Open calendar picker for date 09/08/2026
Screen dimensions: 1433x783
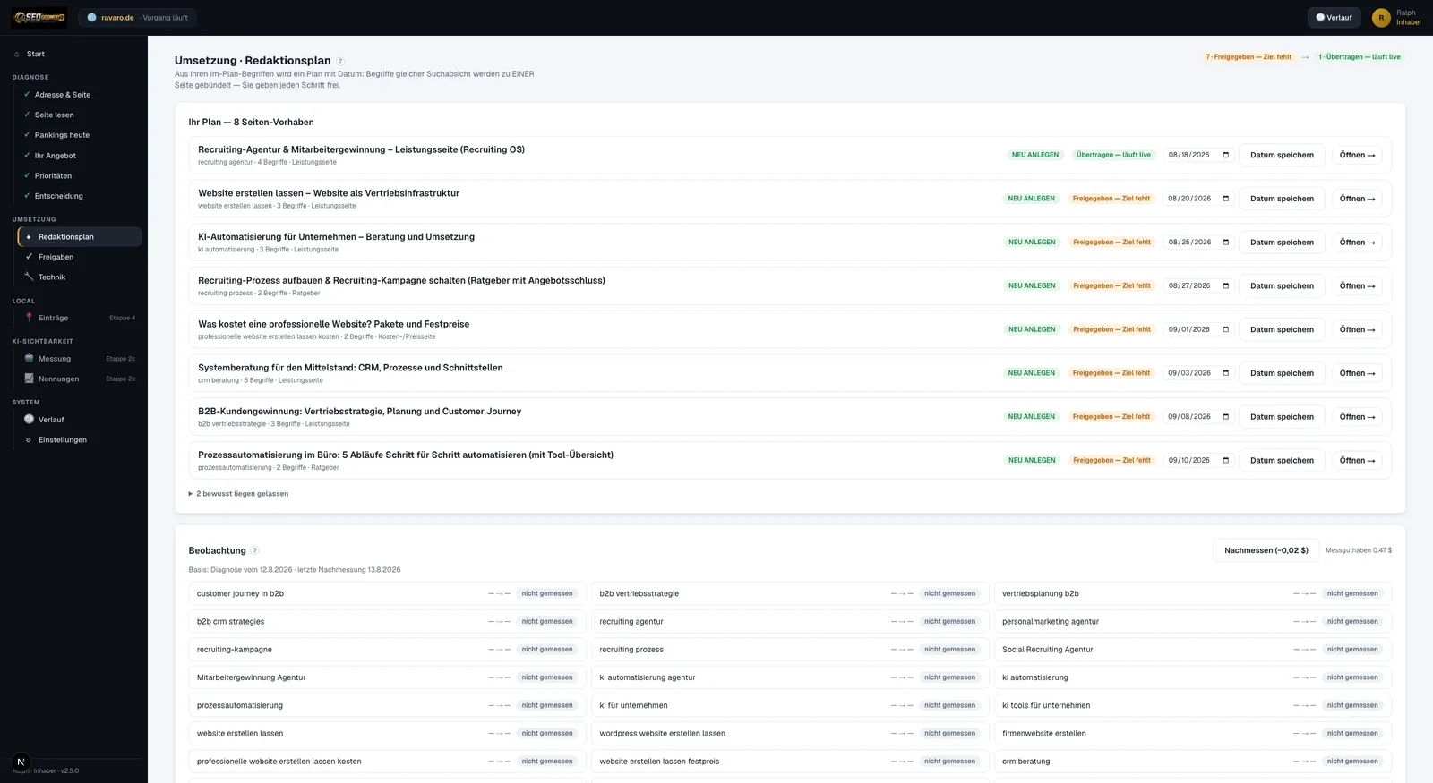1226,416
